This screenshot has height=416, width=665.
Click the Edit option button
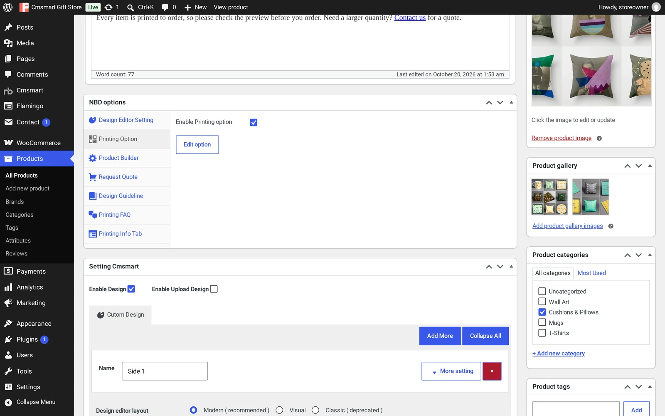tap(197, 145)
